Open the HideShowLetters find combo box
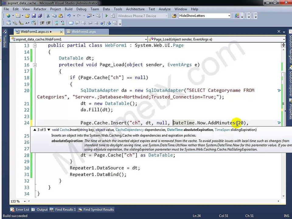 click(x=229, y=16)
